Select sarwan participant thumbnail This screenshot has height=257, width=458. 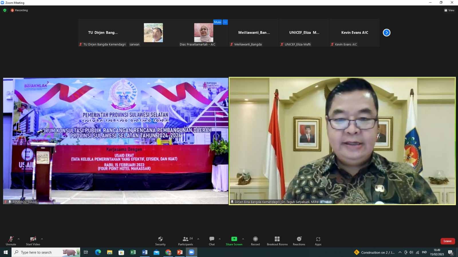[153, 33]
